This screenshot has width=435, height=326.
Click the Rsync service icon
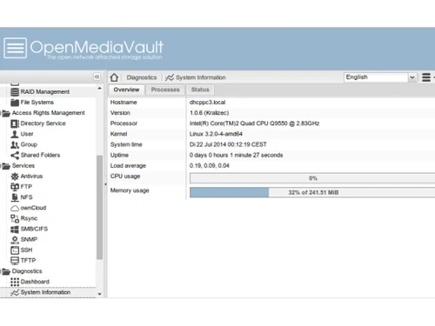(x=15, y=218)
